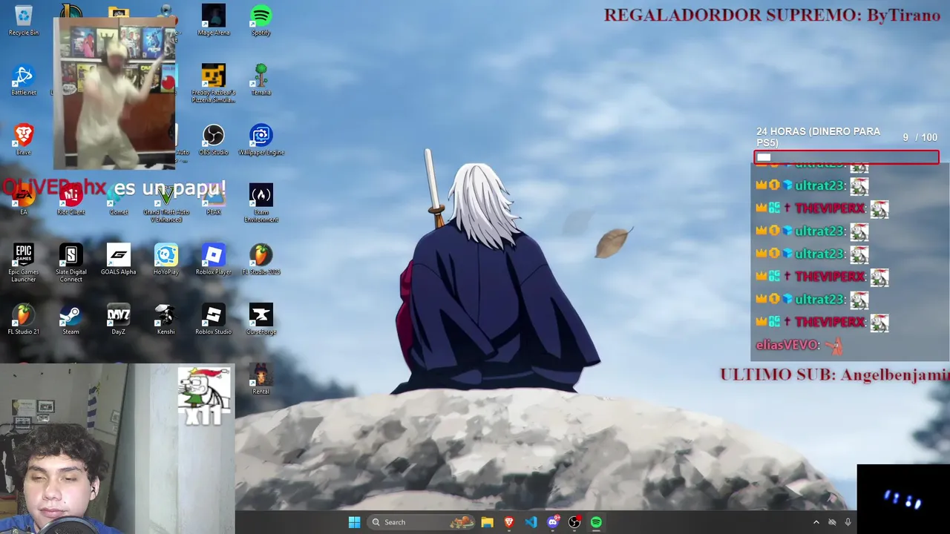Open the HoYoPlay desktop shortcut
The width and height of the screenshot is (950, 534).
[x=166, y=260]
